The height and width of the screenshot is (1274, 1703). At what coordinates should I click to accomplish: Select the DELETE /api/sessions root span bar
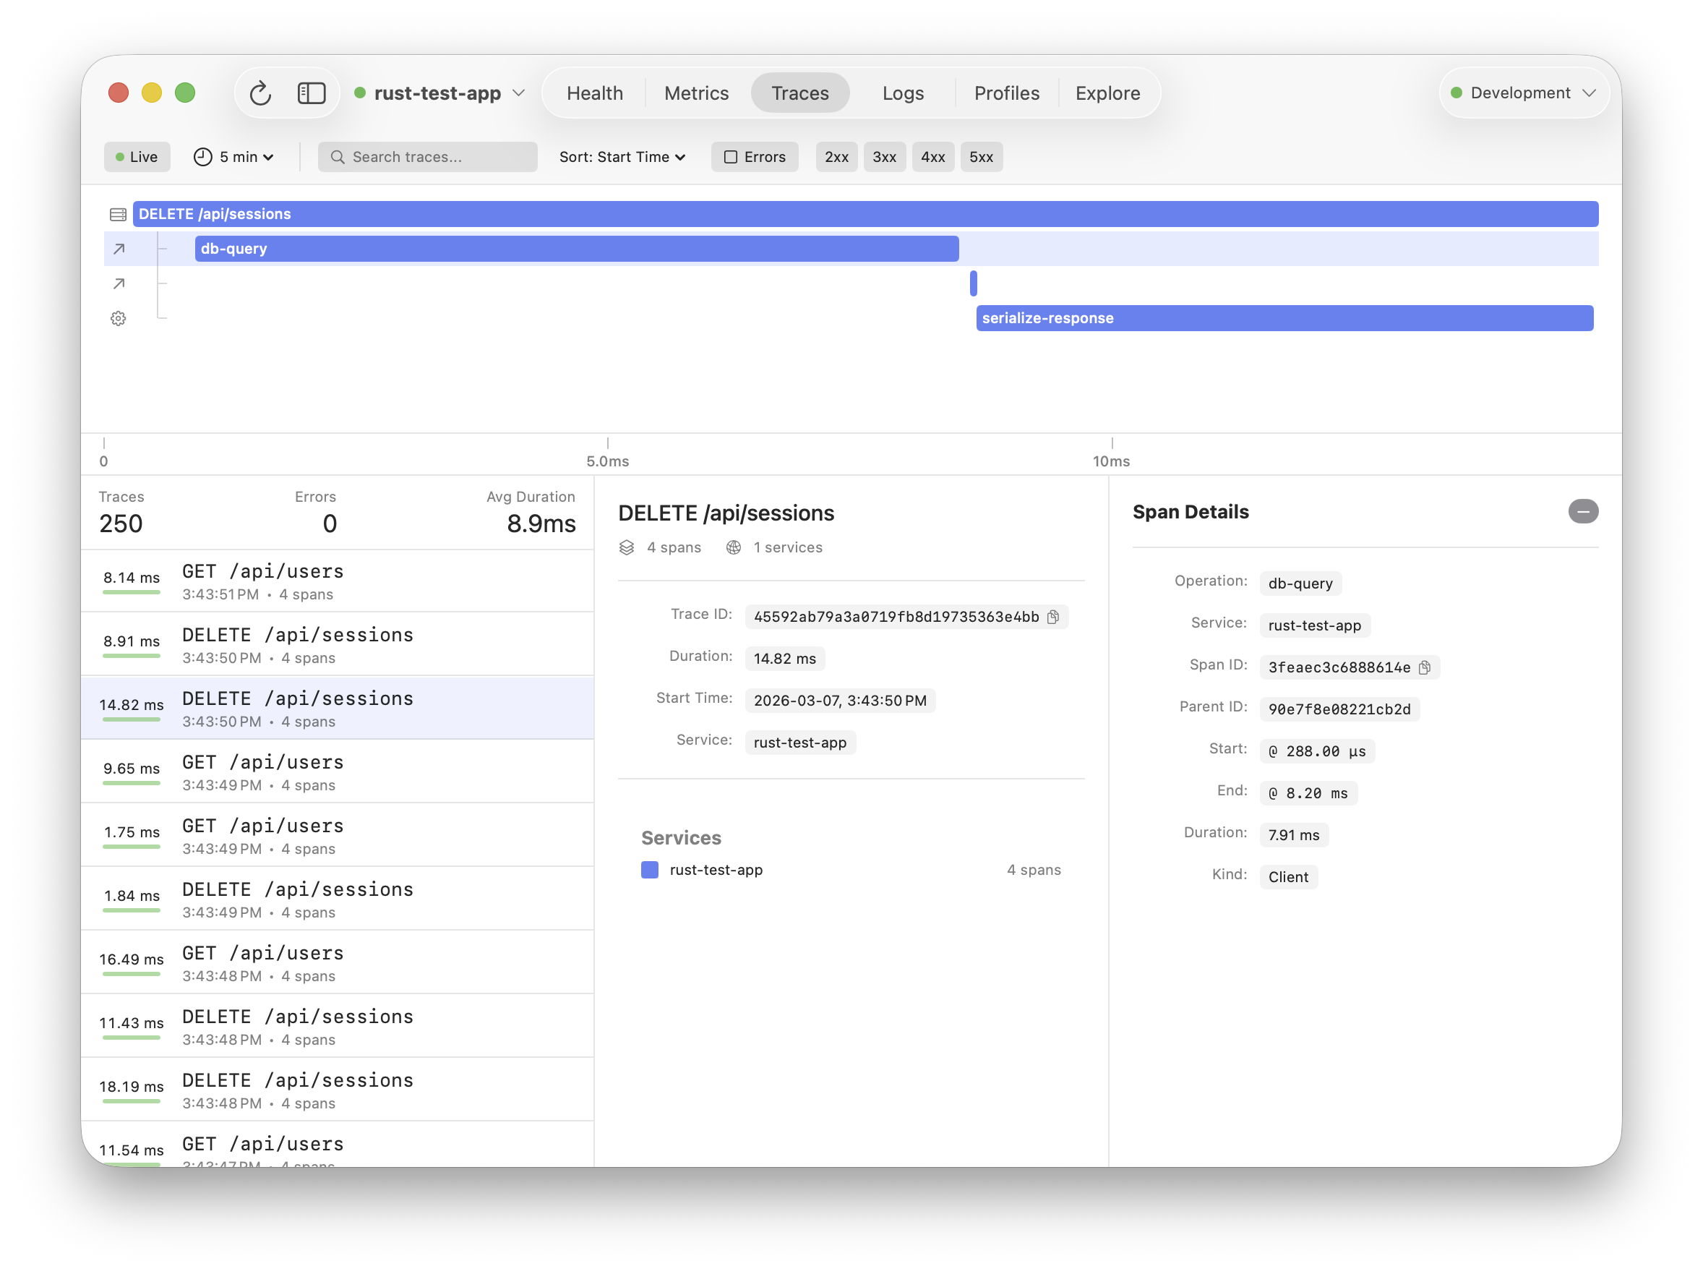pos(865,214)
